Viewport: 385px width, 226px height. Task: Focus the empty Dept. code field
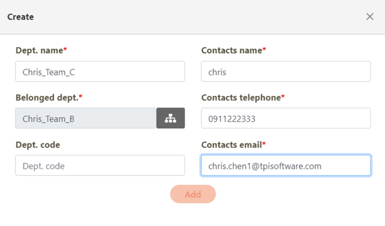pos(100,166)
